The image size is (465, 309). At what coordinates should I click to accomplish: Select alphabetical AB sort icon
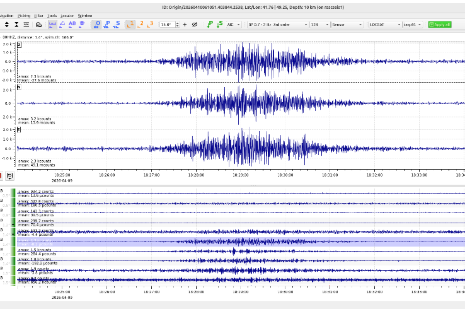click(72, 25)
